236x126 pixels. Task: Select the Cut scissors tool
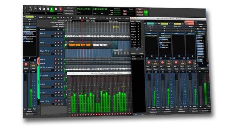pos(61,18)
